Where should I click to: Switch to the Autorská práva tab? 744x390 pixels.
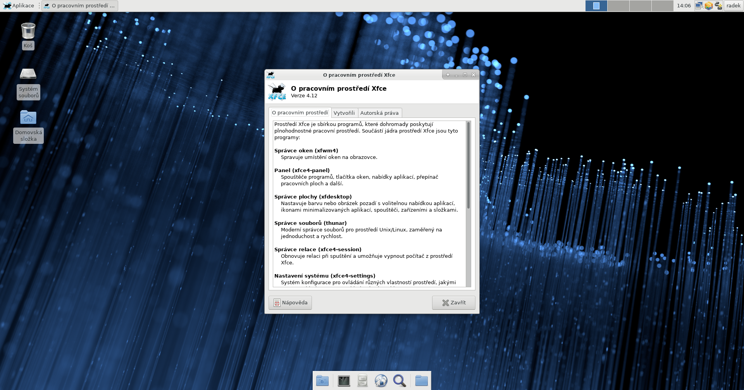click(x=379, y=113)
